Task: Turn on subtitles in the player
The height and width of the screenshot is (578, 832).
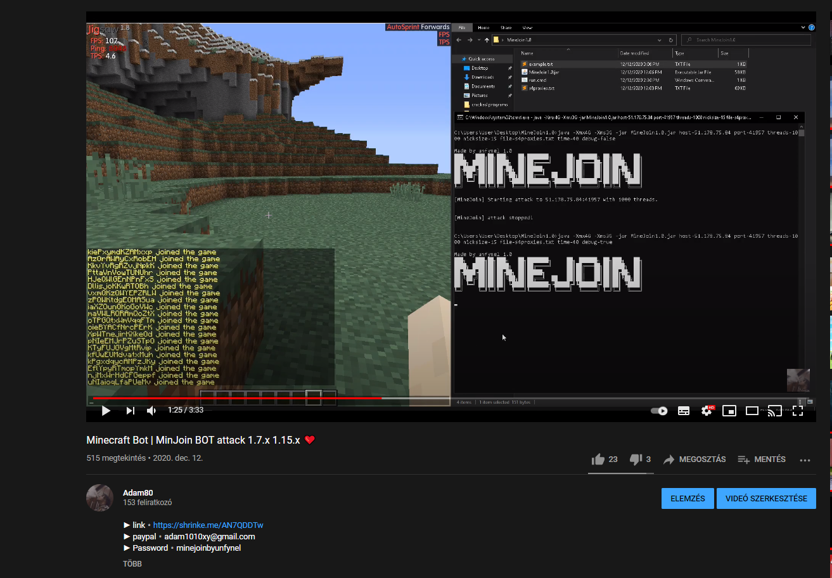Action: tap(684, 411)
